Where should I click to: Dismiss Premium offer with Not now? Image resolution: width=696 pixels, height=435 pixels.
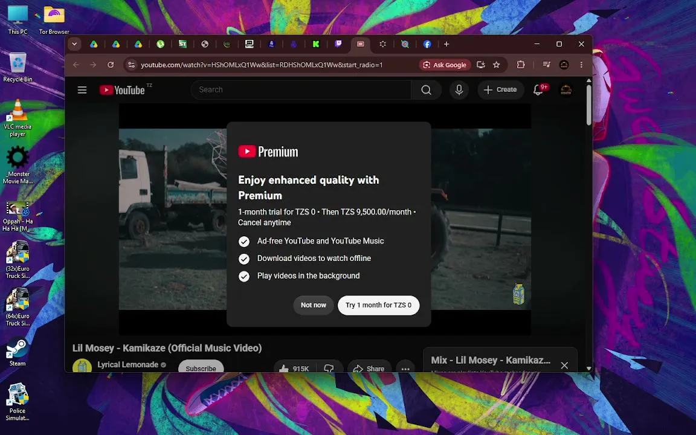click(x=314, y=305)
